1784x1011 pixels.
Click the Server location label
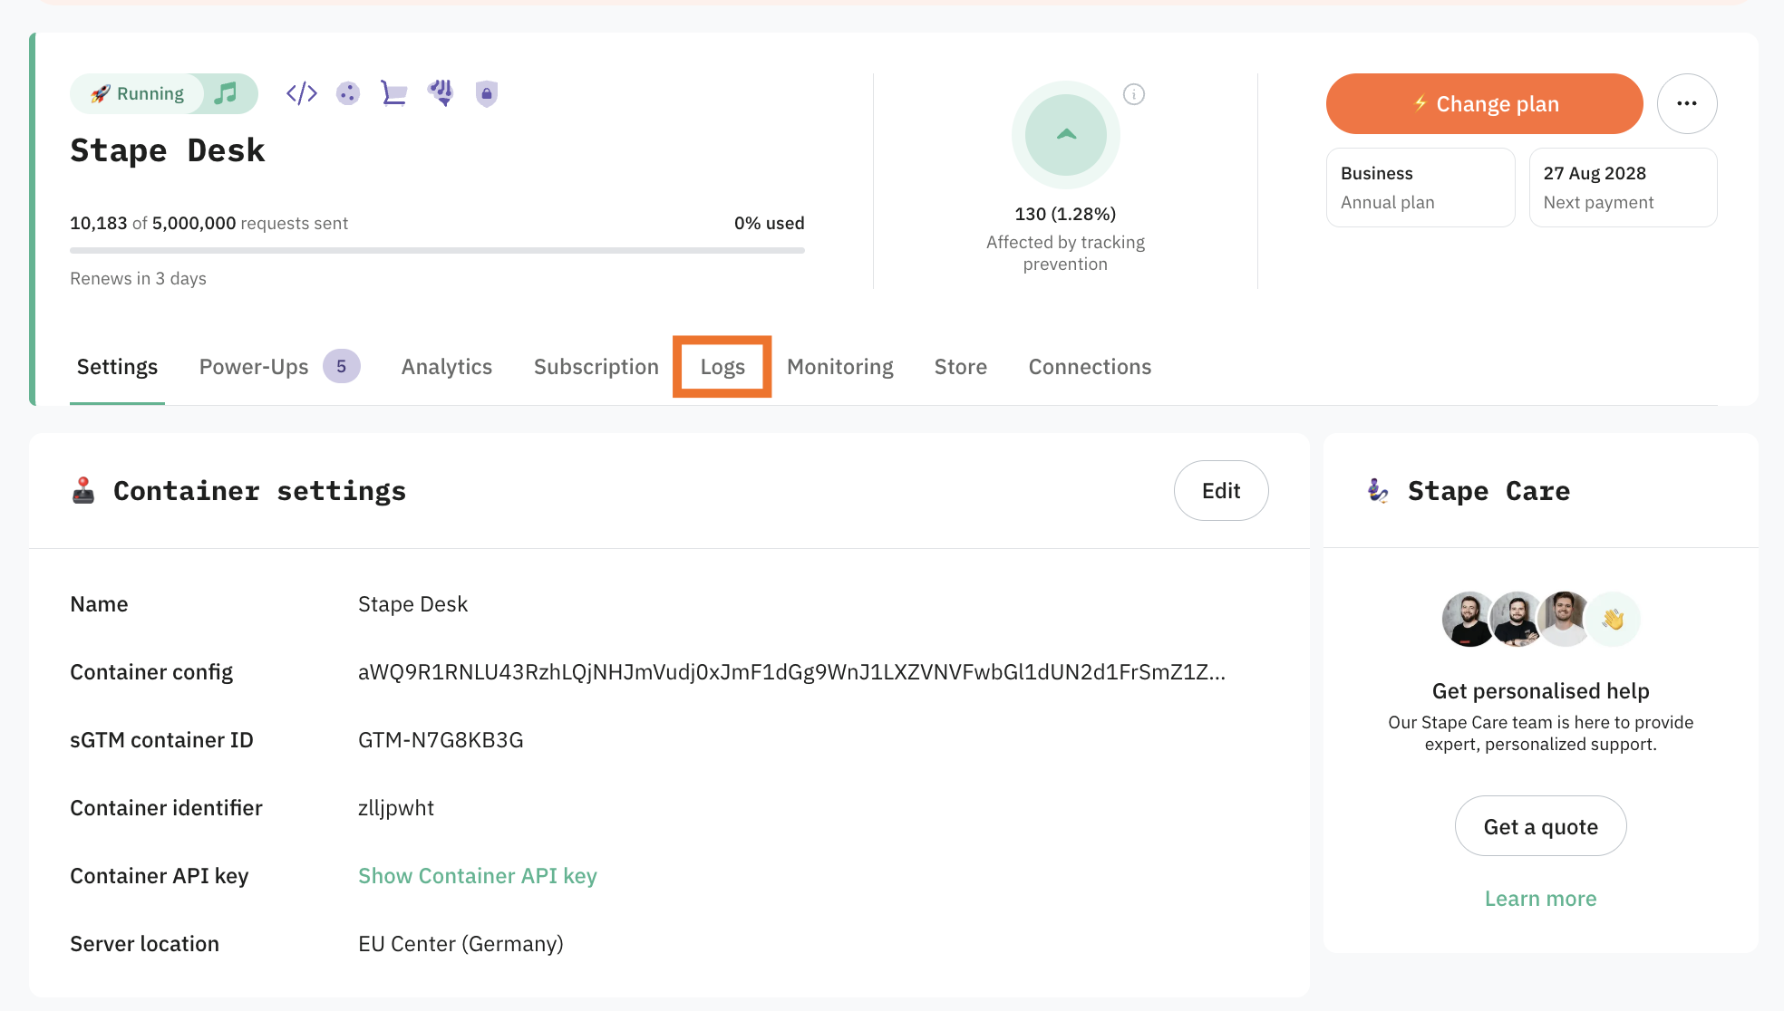(144, 944)
